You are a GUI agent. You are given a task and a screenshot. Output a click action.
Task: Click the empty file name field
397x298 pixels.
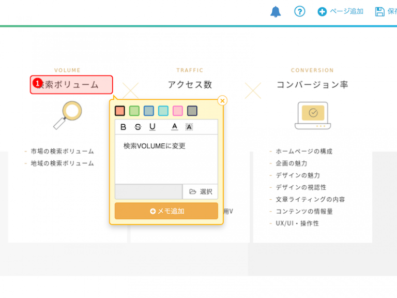coord(149,191)
